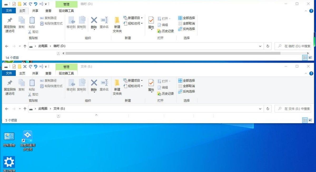This screenshot has width=316, height=172.
Task: Click Properties (属性) icon in E: window
Action: 151,86
